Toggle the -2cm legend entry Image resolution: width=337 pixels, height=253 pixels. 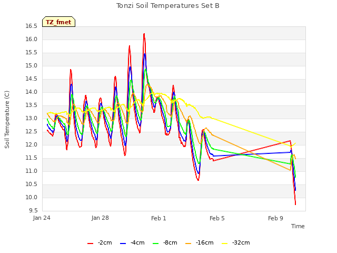[100, 242]
